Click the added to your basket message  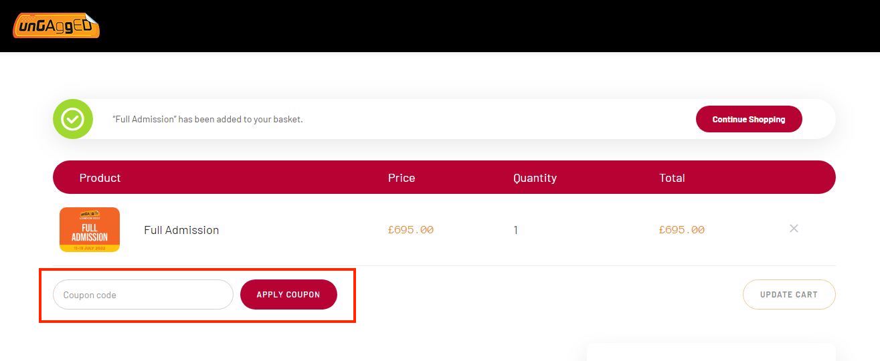207,119
